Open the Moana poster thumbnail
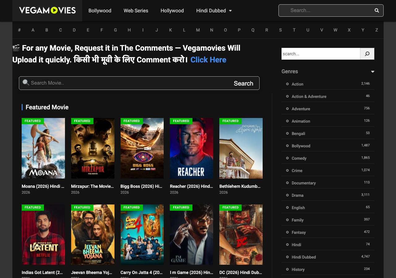 (x=43, y=148)
